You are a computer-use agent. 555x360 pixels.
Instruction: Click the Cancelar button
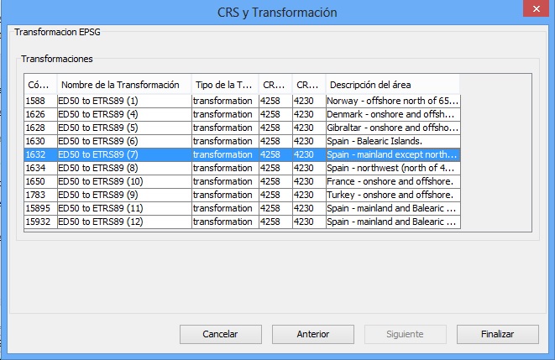(x=221, y=334)
